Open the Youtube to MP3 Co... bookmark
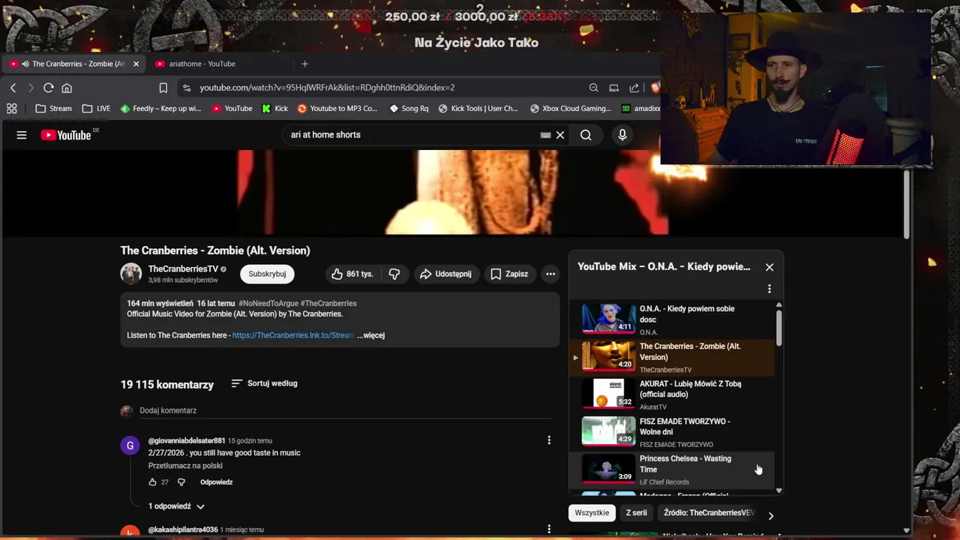960x540 pixels. (x=337, y=109)
